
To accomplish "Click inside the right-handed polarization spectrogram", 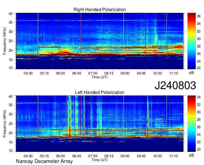I will [x=100, y=41].
